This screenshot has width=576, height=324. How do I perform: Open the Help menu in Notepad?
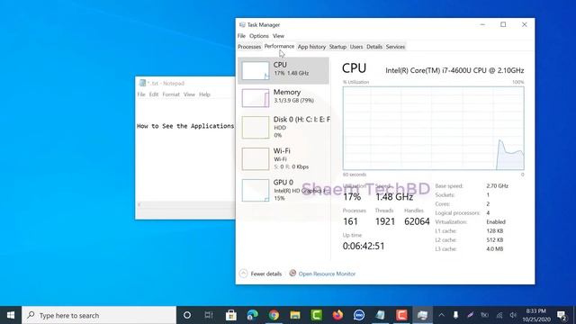pyautogui.click(x=204, y=94)
